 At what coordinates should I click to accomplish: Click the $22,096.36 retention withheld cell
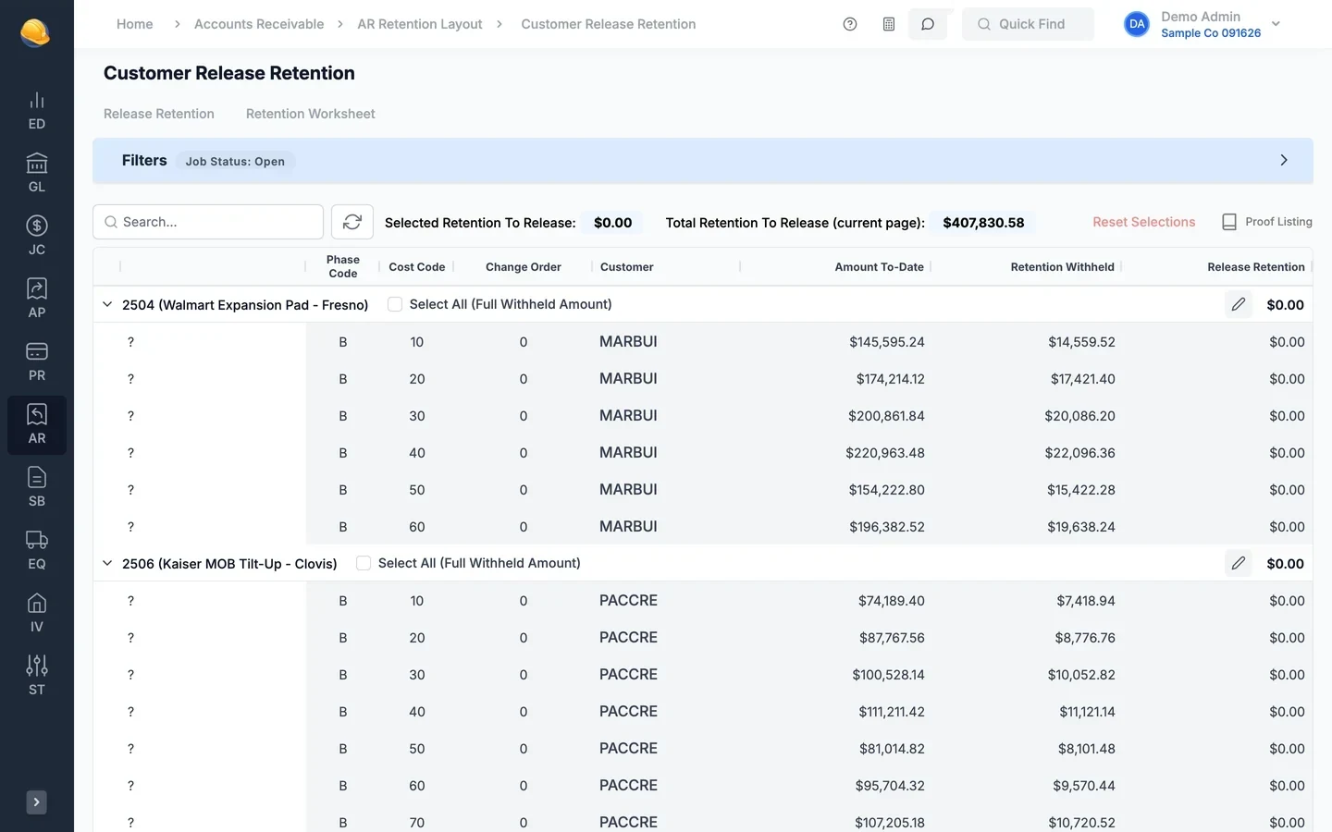coord(1080,453)
